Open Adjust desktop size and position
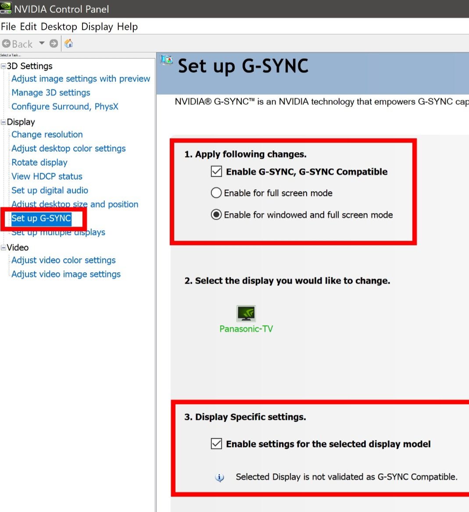The image size is (469, 512). click(x=75, y=204)
